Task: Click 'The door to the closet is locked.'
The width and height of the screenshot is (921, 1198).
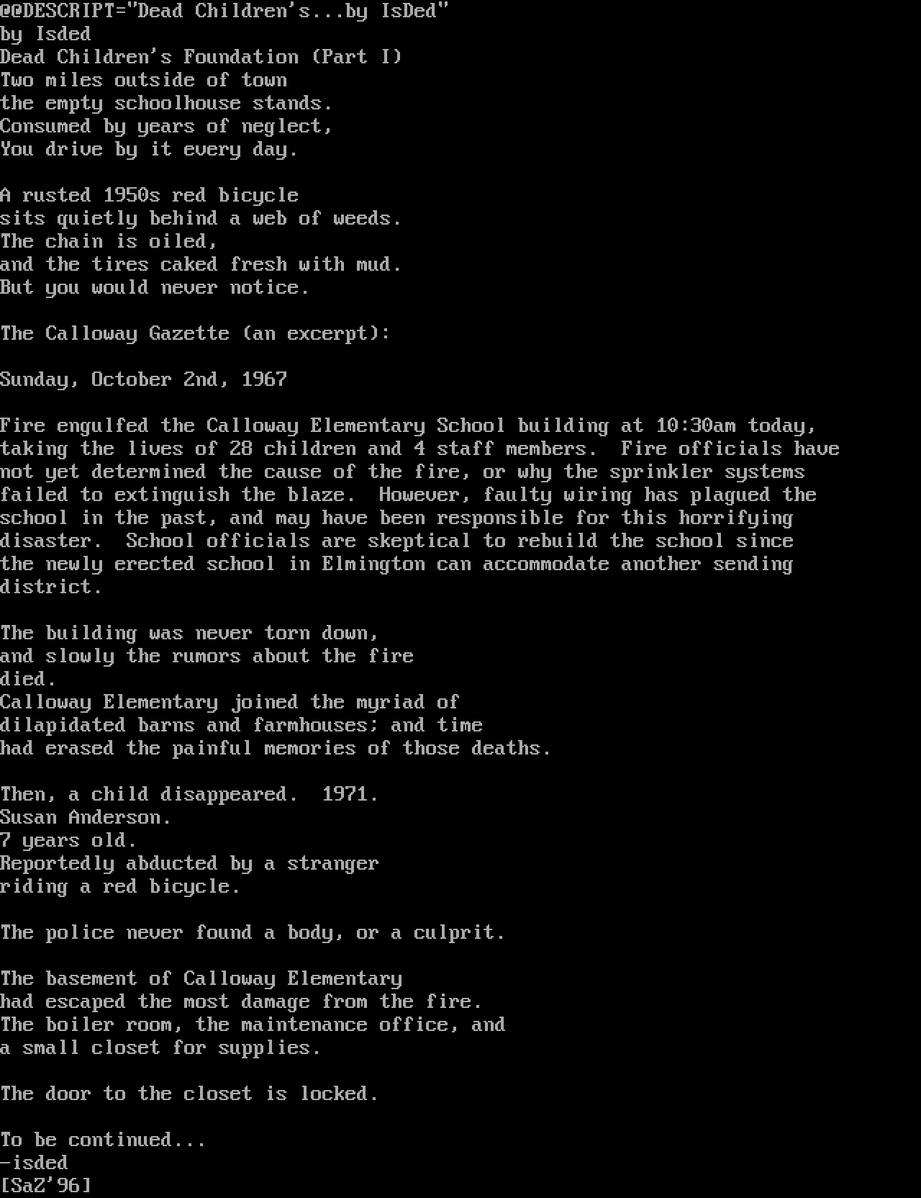Action: 190,1094
